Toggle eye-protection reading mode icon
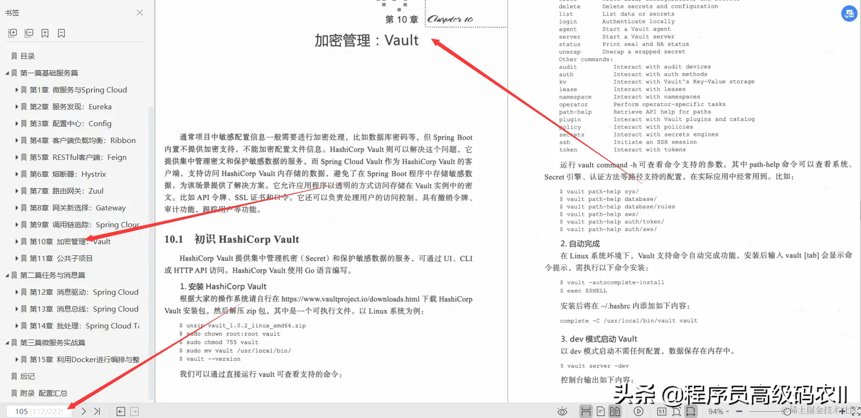This screenshot has width=861, height=418. point(562,411)
